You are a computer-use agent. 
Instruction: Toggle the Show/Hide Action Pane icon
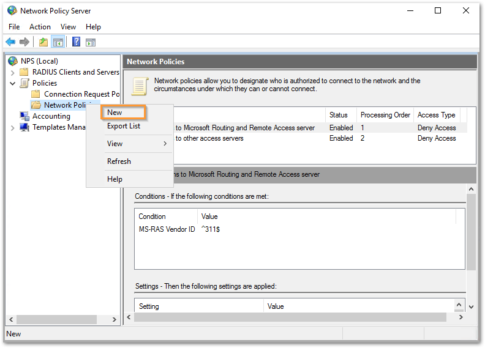pyautogui.click(x=91, y=42)
